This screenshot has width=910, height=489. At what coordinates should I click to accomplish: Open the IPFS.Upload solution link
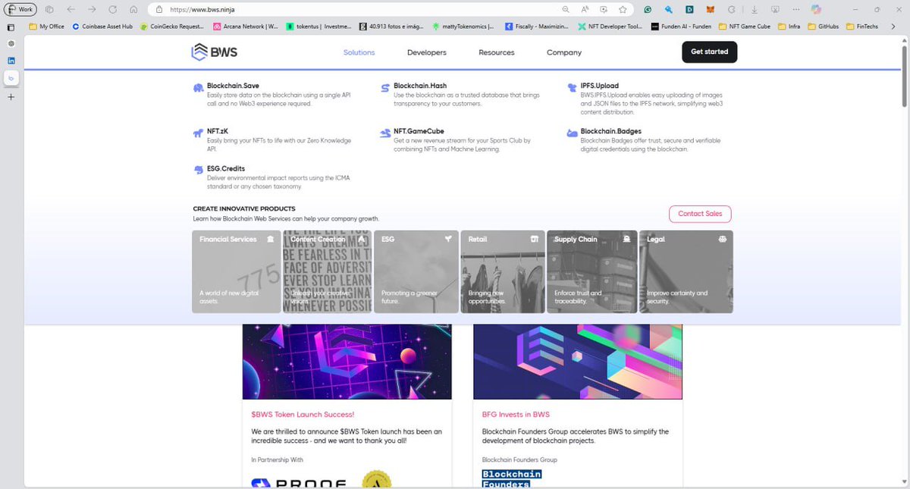[600, 86]
